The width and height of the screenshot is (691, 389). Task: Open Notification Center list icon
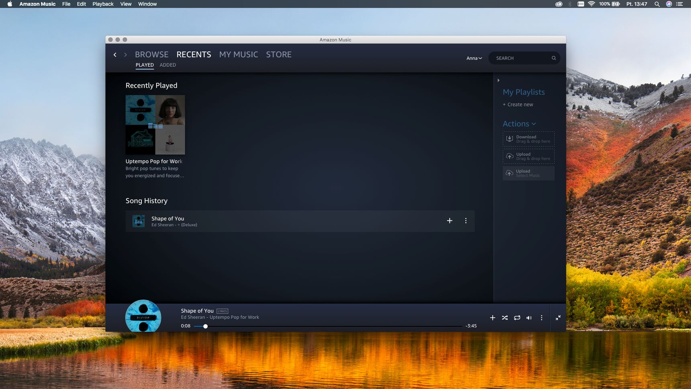pos(680,4)
